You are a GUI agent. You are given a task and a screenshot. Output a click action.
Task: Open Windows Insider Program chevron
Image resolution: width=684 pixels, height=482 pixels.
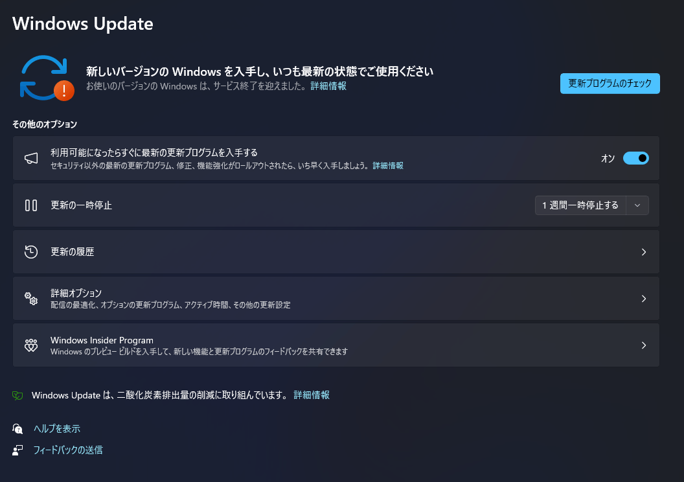click(644, 345)
